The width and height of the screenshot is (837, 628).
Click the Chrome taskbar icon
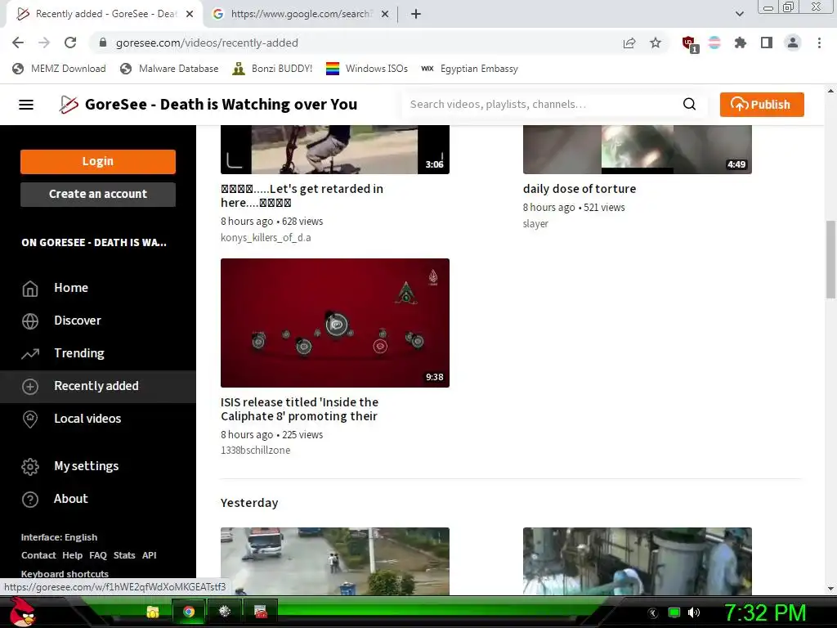tap(189, 612)
